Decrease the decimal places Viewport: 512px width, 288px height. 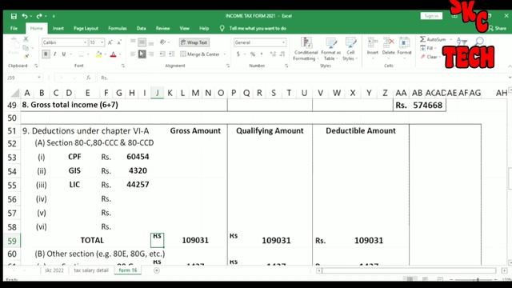[282, 54]
